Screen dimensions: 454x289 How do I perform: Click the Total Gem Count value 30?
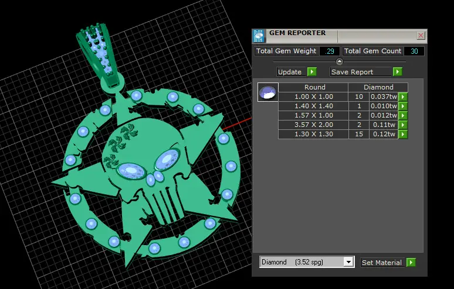tap(414, 51)
